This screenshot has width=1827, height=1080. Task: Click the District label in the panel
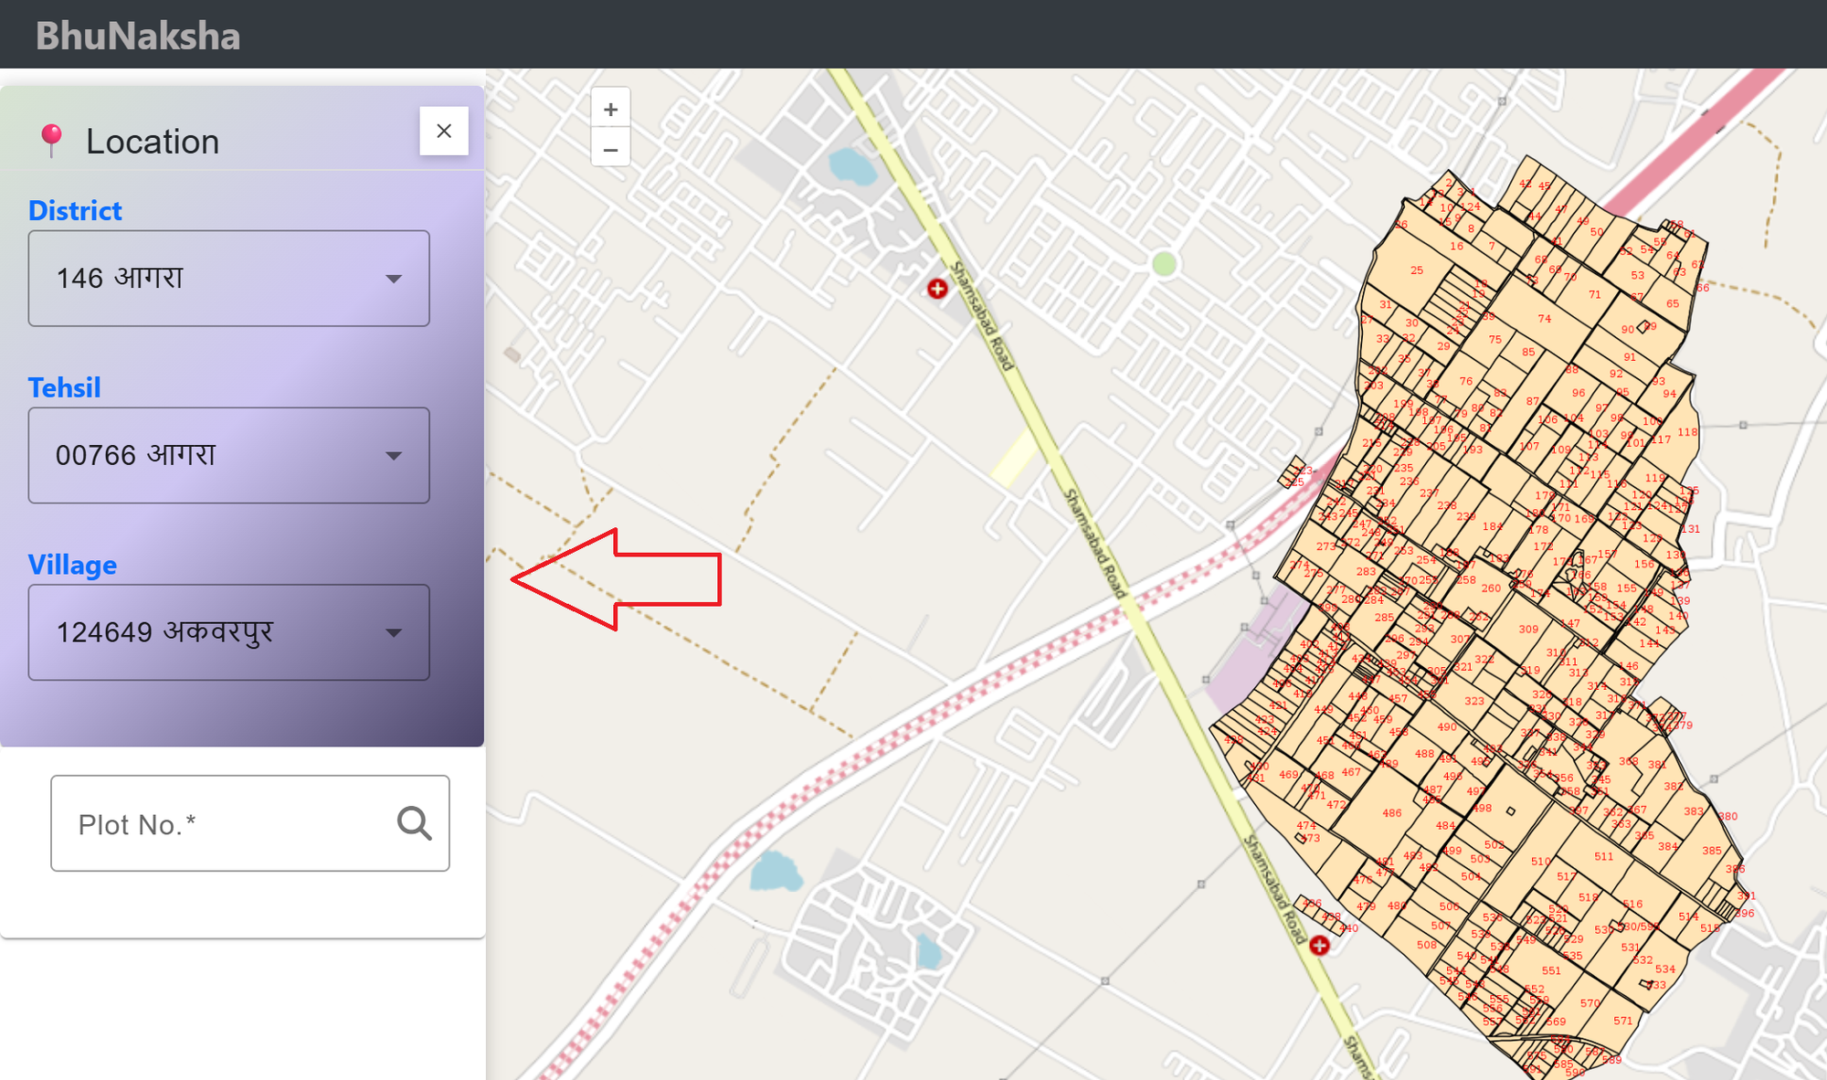tap(75, 210)
